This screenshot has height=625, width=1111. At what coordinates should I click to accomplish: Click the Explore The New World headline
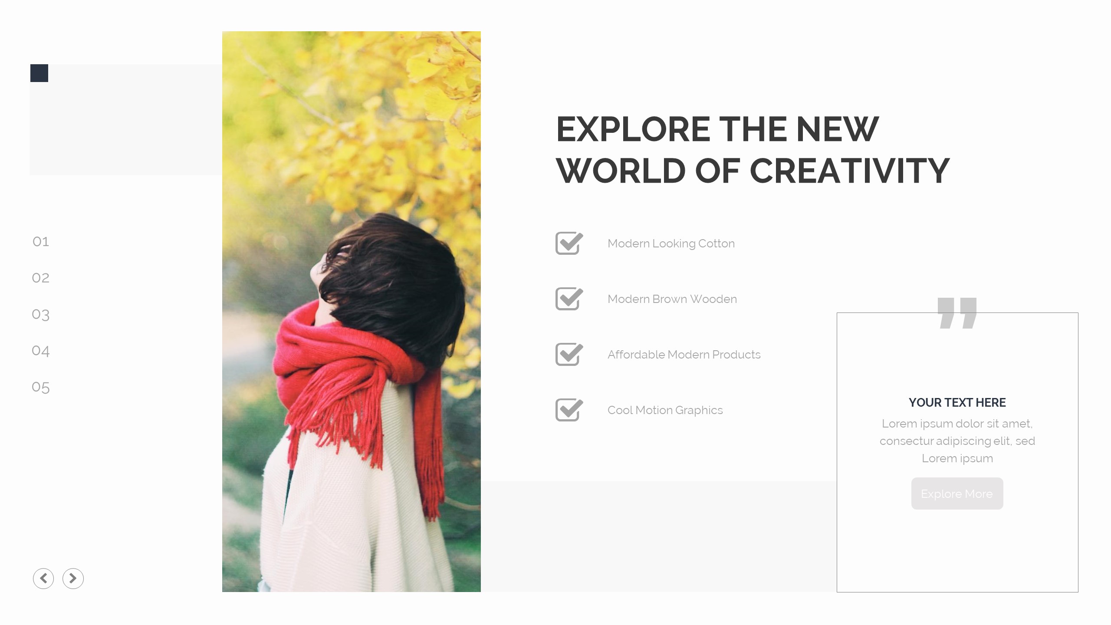(x=753, y=150)
